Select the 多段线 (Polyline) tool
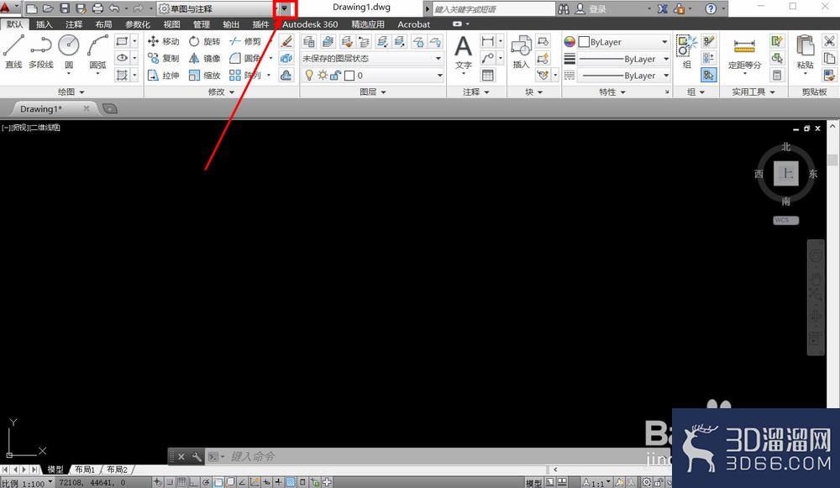Image resolution: width=840 pixels, height=488 pixels. pos(40,51)
